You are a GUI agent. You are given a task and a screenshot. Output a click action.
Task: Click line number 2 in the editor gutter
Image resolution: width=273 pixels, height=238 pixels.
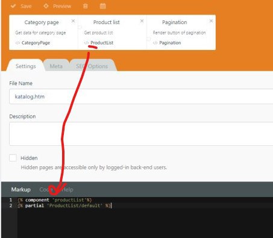tap(11, 205)
